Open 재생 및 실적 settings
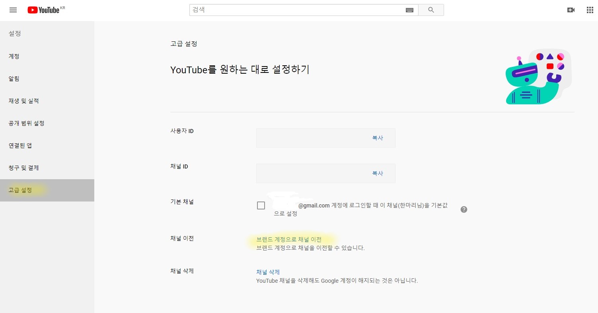598x313 pixels. click(x=47, y=101)
